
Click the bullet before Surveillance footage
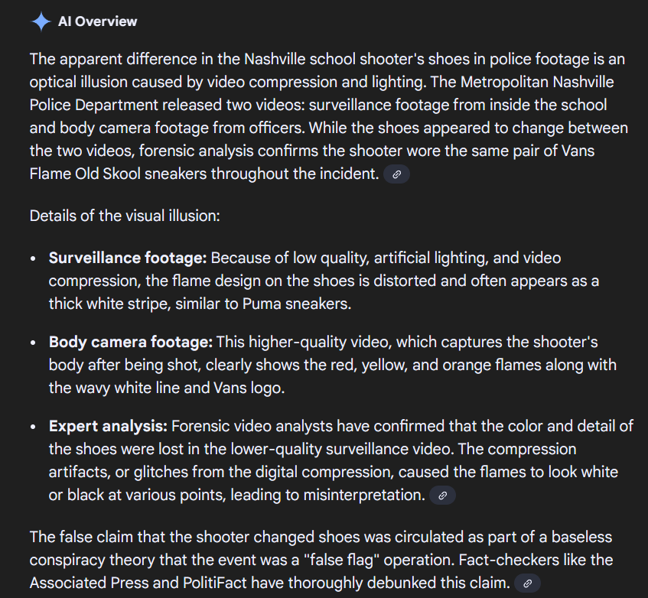pos(33,259)
